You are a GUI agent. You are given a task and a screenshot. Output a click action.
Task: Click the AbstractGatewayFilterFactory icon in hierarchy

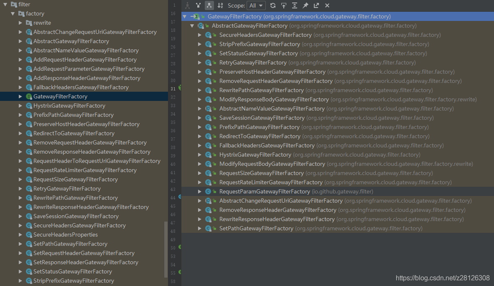coord(201,26)
